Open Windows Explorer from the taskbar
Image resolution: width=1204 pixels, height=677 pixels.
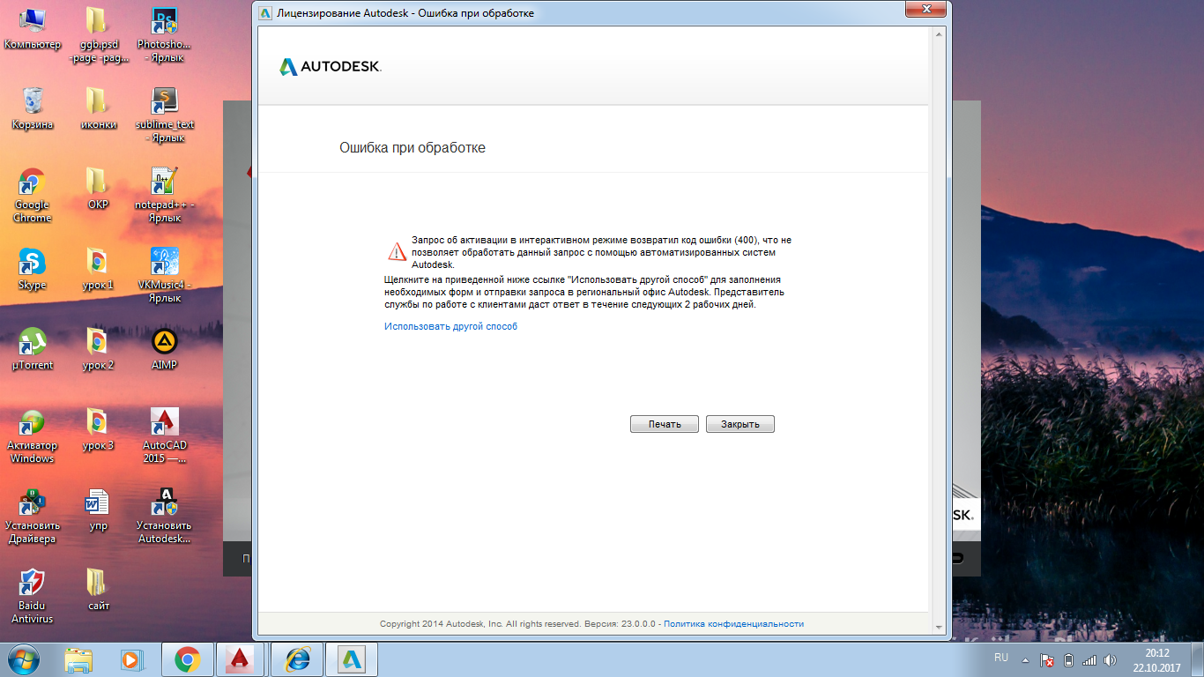click(x=78, y=658)
